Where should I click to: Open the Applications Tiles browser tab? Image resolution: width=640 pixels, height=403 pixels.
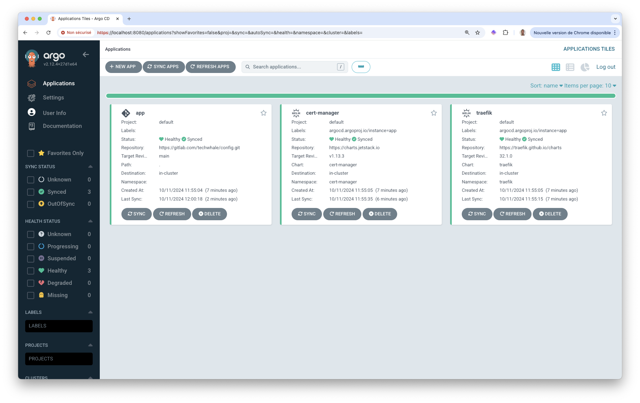pos(83,19)
